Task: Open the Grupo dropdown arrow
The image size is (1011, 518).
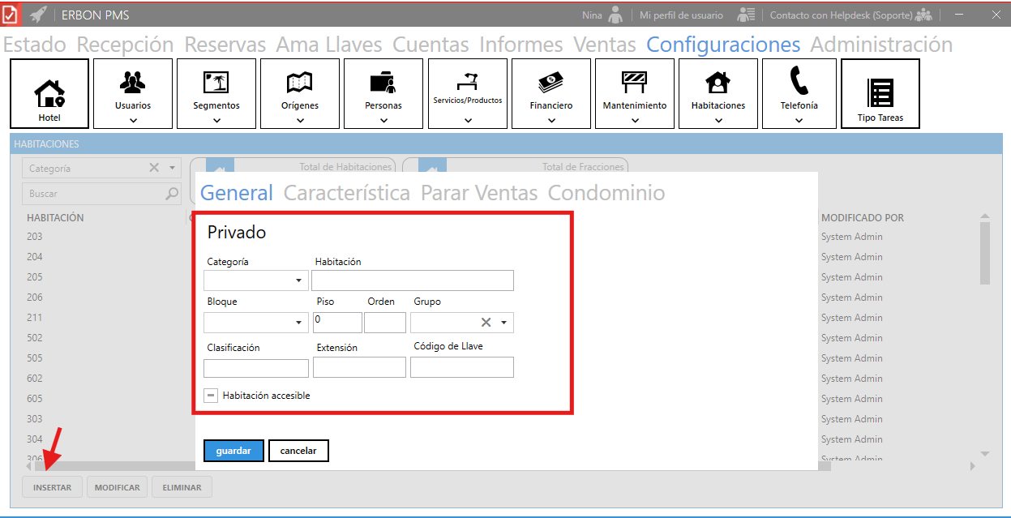Action: coord(503,323)
